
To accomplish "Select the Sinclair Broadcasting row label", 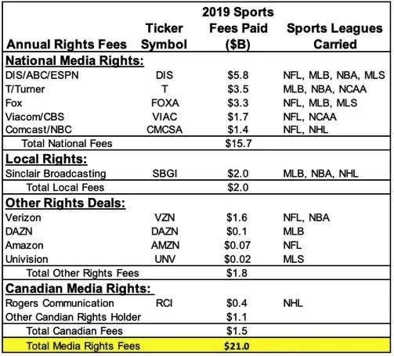I will pos(56,174).
